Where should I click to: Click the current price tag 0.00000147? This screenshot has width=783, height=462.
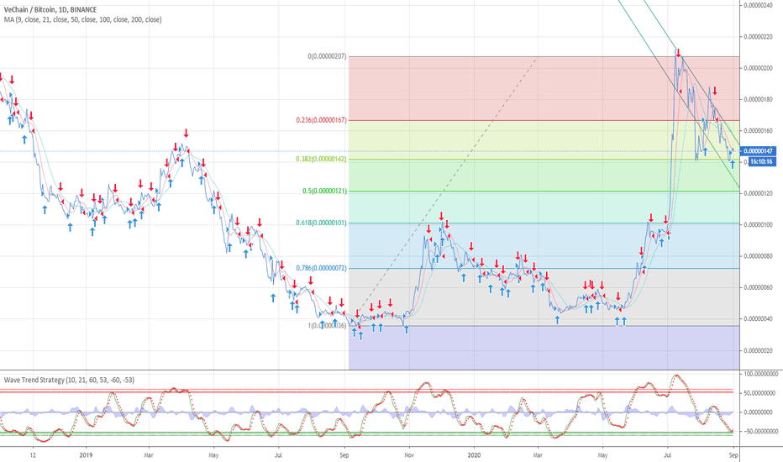pos(758,151)
